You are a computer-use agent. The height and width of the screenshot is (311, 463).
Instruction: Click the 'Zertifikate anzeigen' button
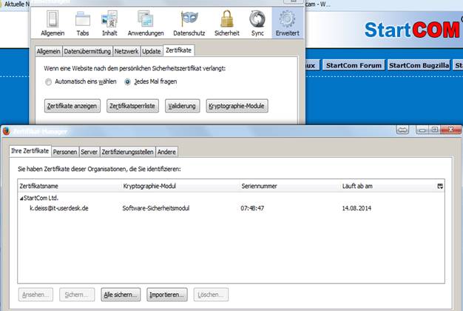click(x=72, y=106)
